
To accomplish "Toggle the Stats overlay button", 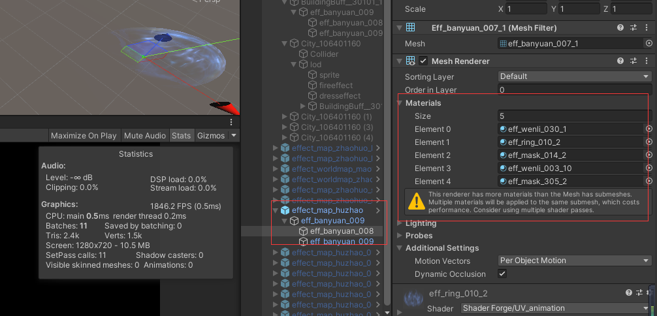I will [x=181, y=136].
